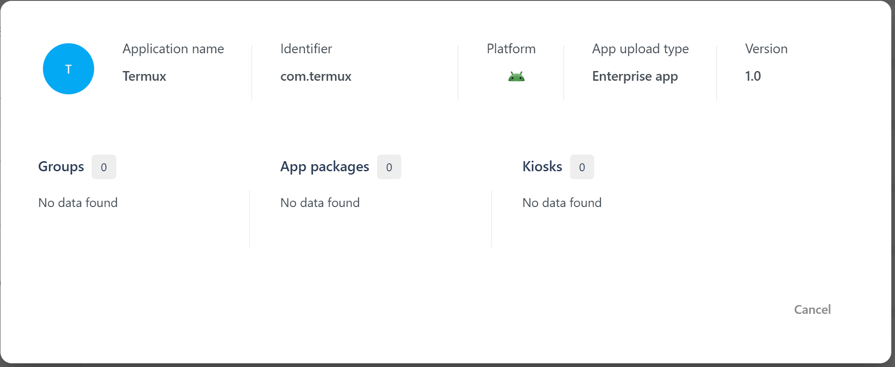
Task: Click the Groups count badge
Action: point(104,167)
